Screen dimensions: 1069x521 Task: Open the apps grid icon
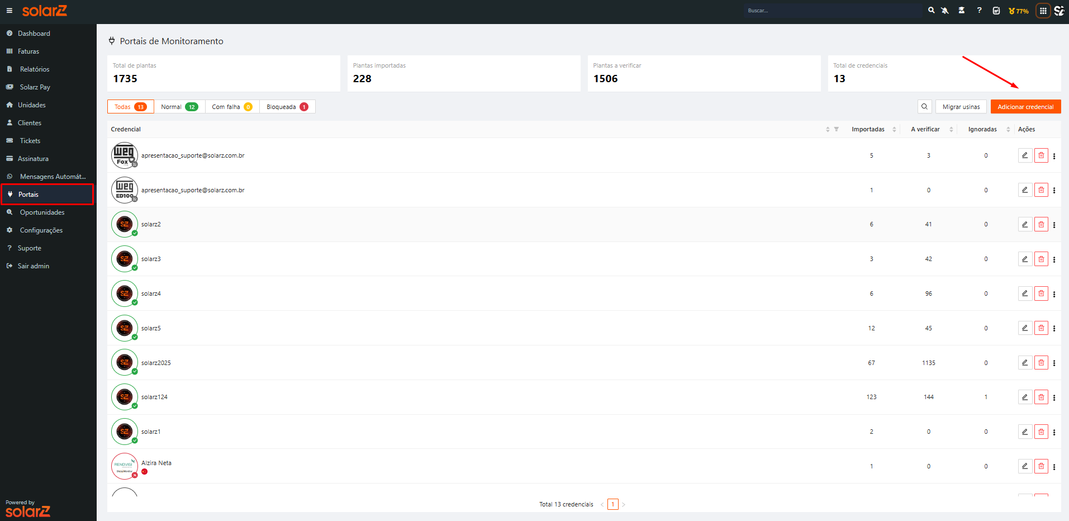pos(1043,11)
